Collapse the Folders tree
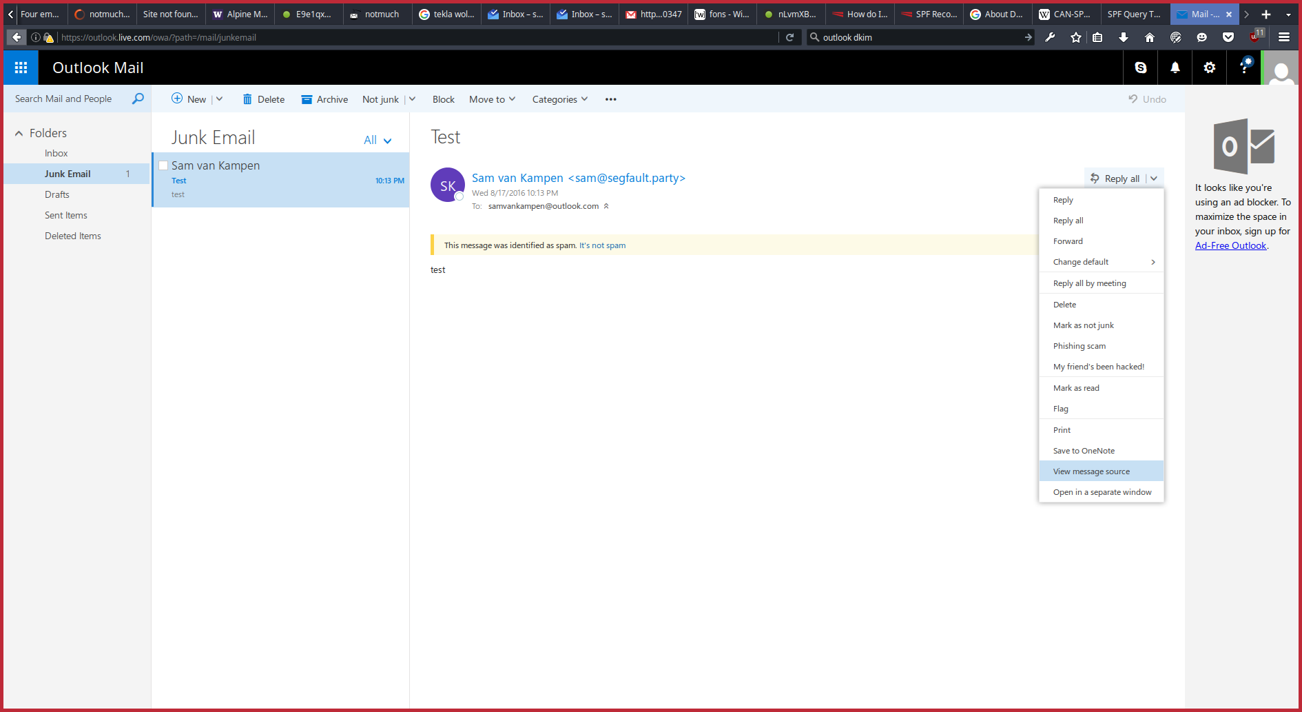The height and width of the screenshot is (712, 1302). pos(19,133)
